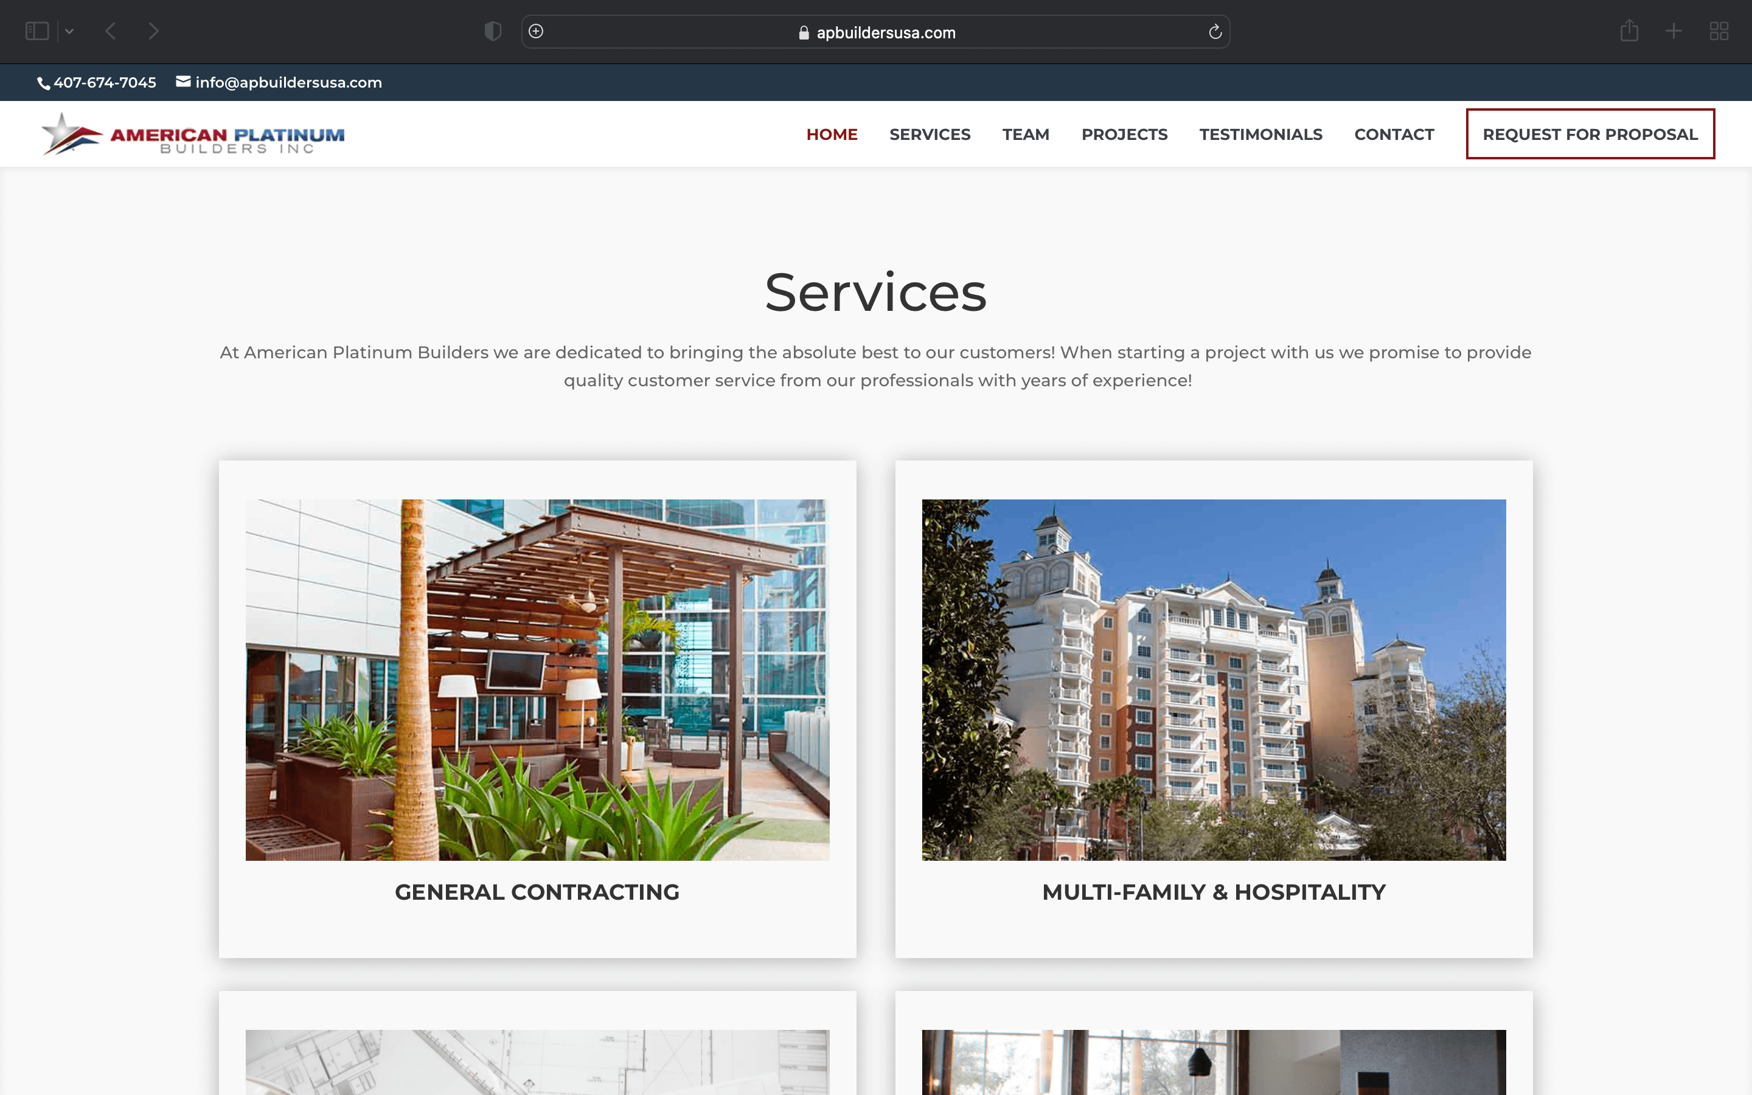The width and height of the screenshot is (1752, 1095).
Task: Click the phone icon in the top bar
Action: click(43, 83)
